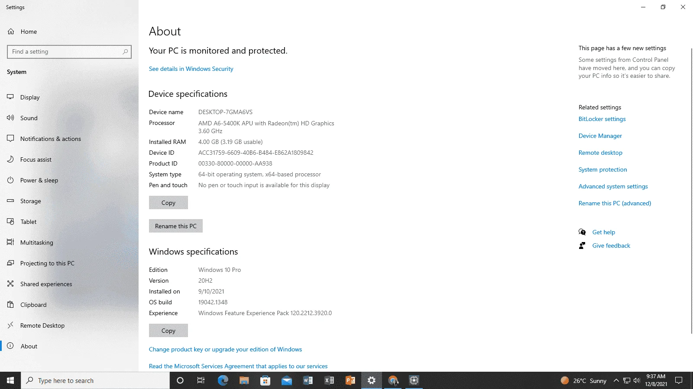This screenshot has height=389, width=693.
Task: Open Microsoft Store from the taskbar
Action: (x=265, y=380)
